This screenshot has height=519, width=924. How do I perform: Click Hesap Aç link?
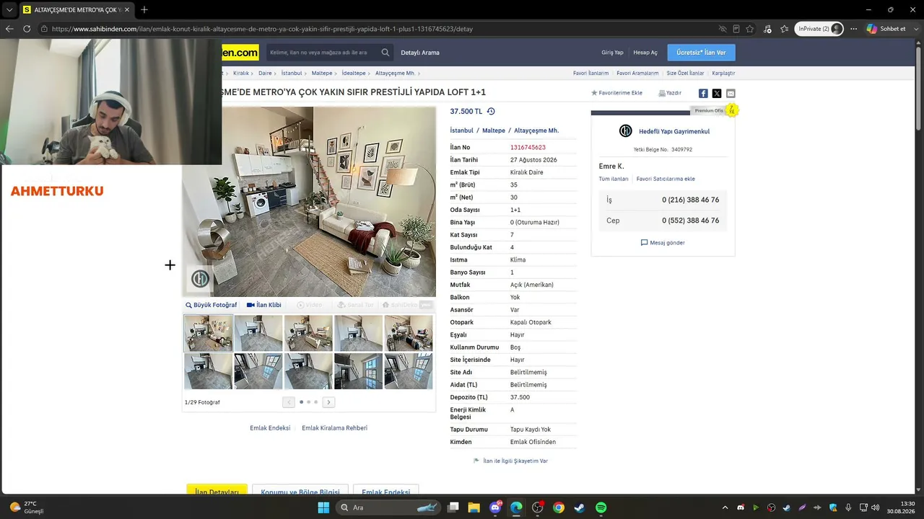pyautogui.click(x=645, y=53)
